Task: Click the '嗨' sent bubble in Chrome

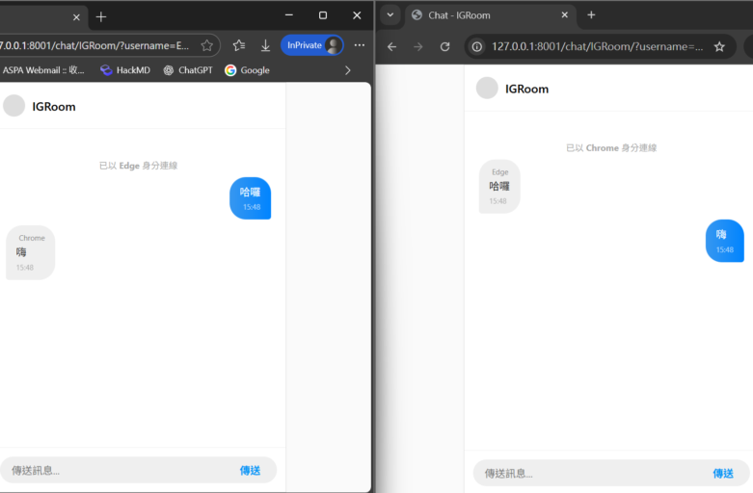Action: (x=725, y=241)
